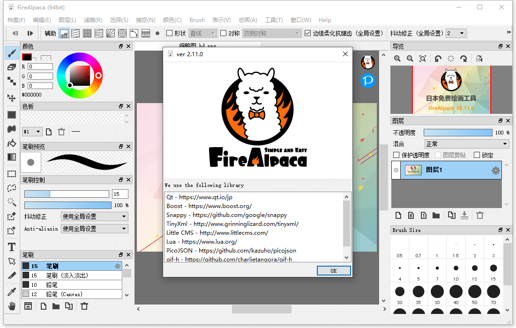This screenshot has height=328, width=516.
Task: Open the 编辑(E) menu
Action: click(x=42, y=20)
